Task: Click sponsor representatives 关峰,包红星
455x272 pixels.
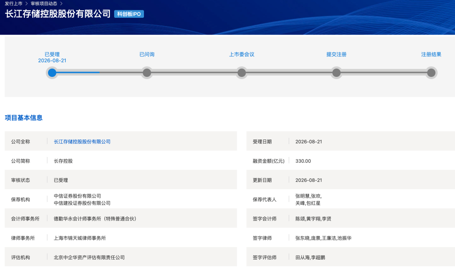Action: click(308, 203)
